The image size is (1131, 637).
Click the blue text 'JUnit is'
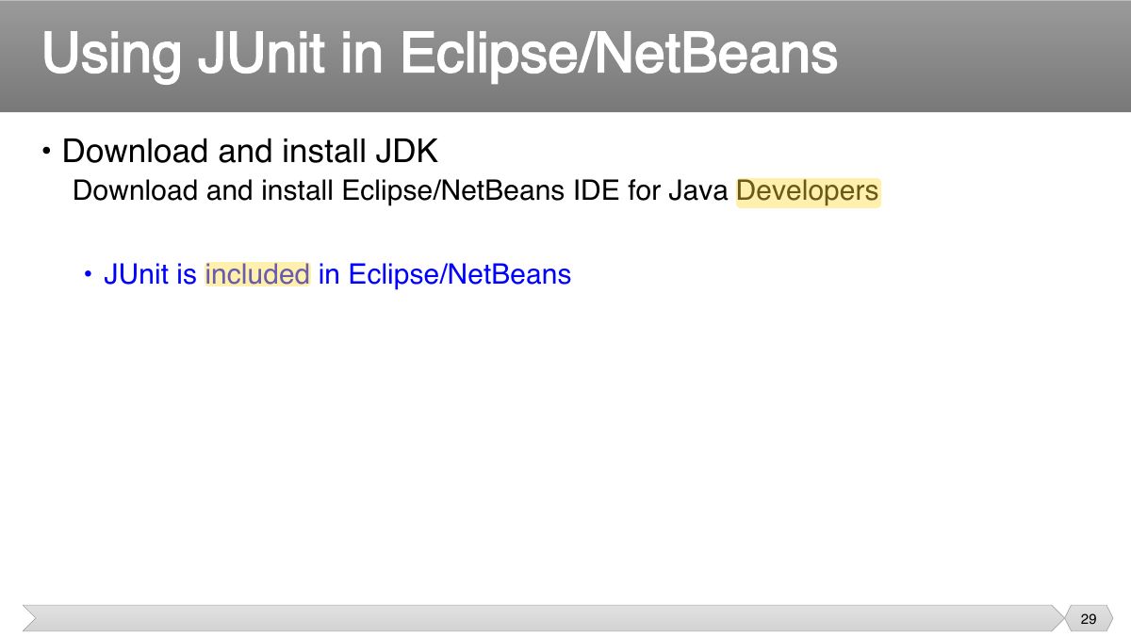[150, 274]
